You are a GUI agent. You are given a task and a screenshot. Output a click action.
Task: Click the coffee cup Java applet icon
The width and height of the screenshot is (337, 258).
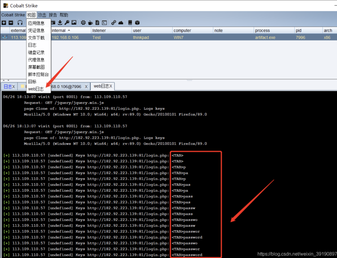click(90, 22)
